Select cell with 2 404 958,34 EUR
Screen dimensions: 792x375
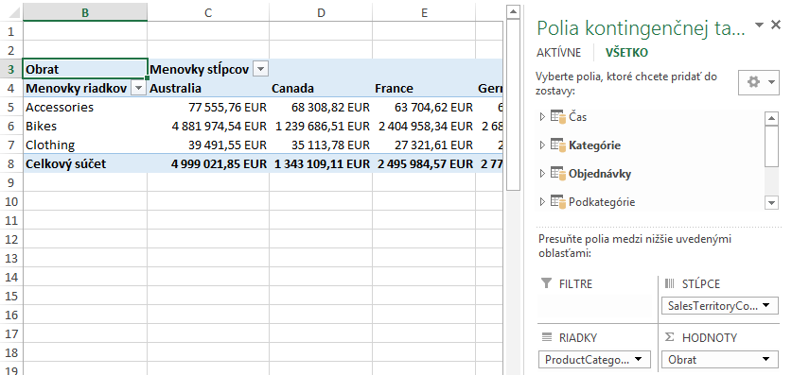[424, 126]
